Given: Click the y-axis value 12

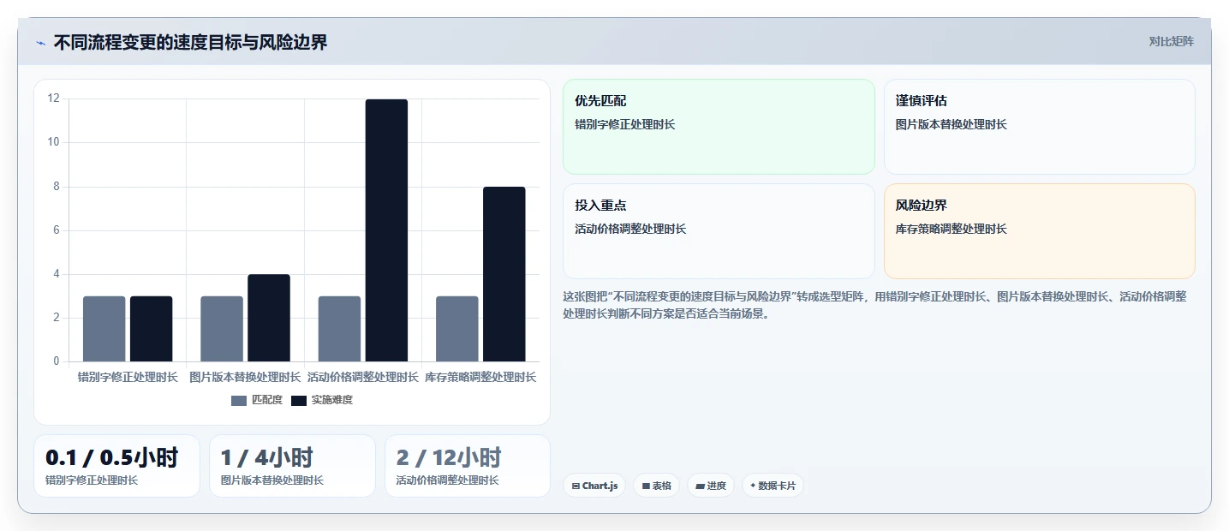Looking at the screenshot, I should [54, 98].
